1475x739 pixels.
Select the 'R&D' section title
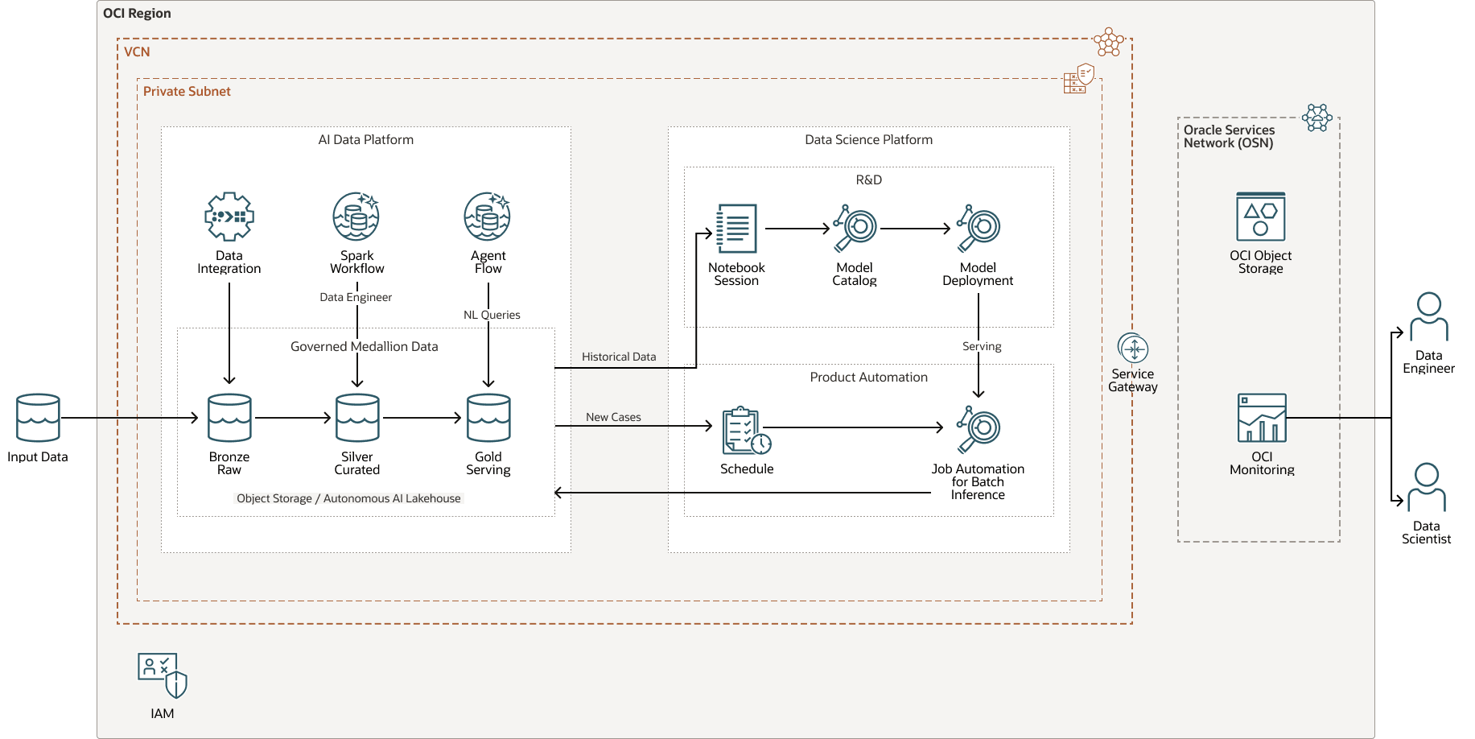[869, 180]
